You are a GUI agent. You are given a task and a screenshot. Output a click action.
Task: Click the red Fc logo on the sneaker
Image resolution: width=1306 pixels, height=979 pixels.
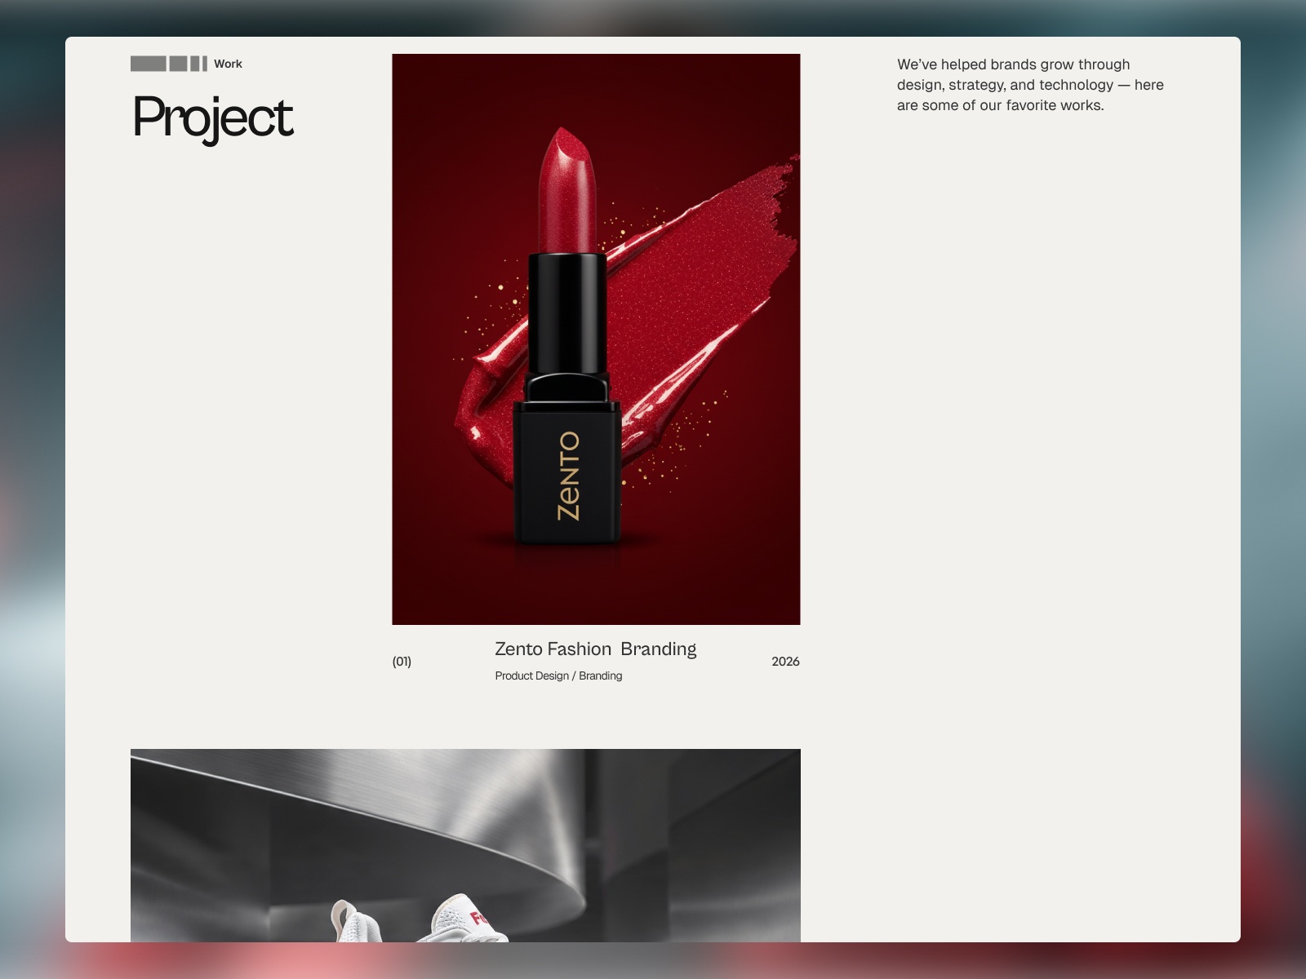click(478, 918)
